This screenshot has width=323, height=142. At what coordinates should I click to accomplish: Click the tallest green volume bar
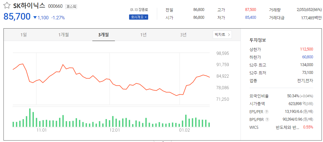point(30,117)
